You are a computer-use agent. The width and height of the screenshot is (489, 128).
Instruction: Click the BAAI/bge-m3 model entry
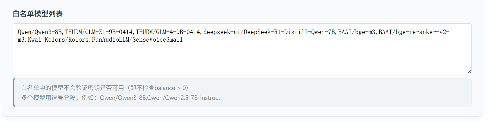coord(357,32)
